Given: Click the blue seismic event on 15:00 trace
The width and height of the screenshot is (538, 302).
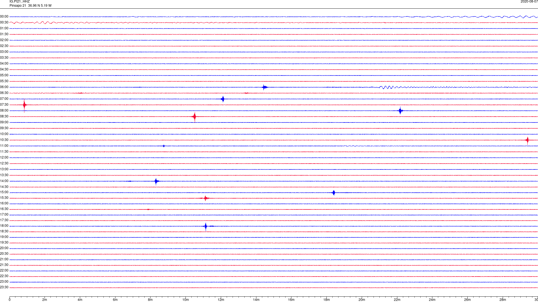Looking at the screenshot, I should (333, 193).
